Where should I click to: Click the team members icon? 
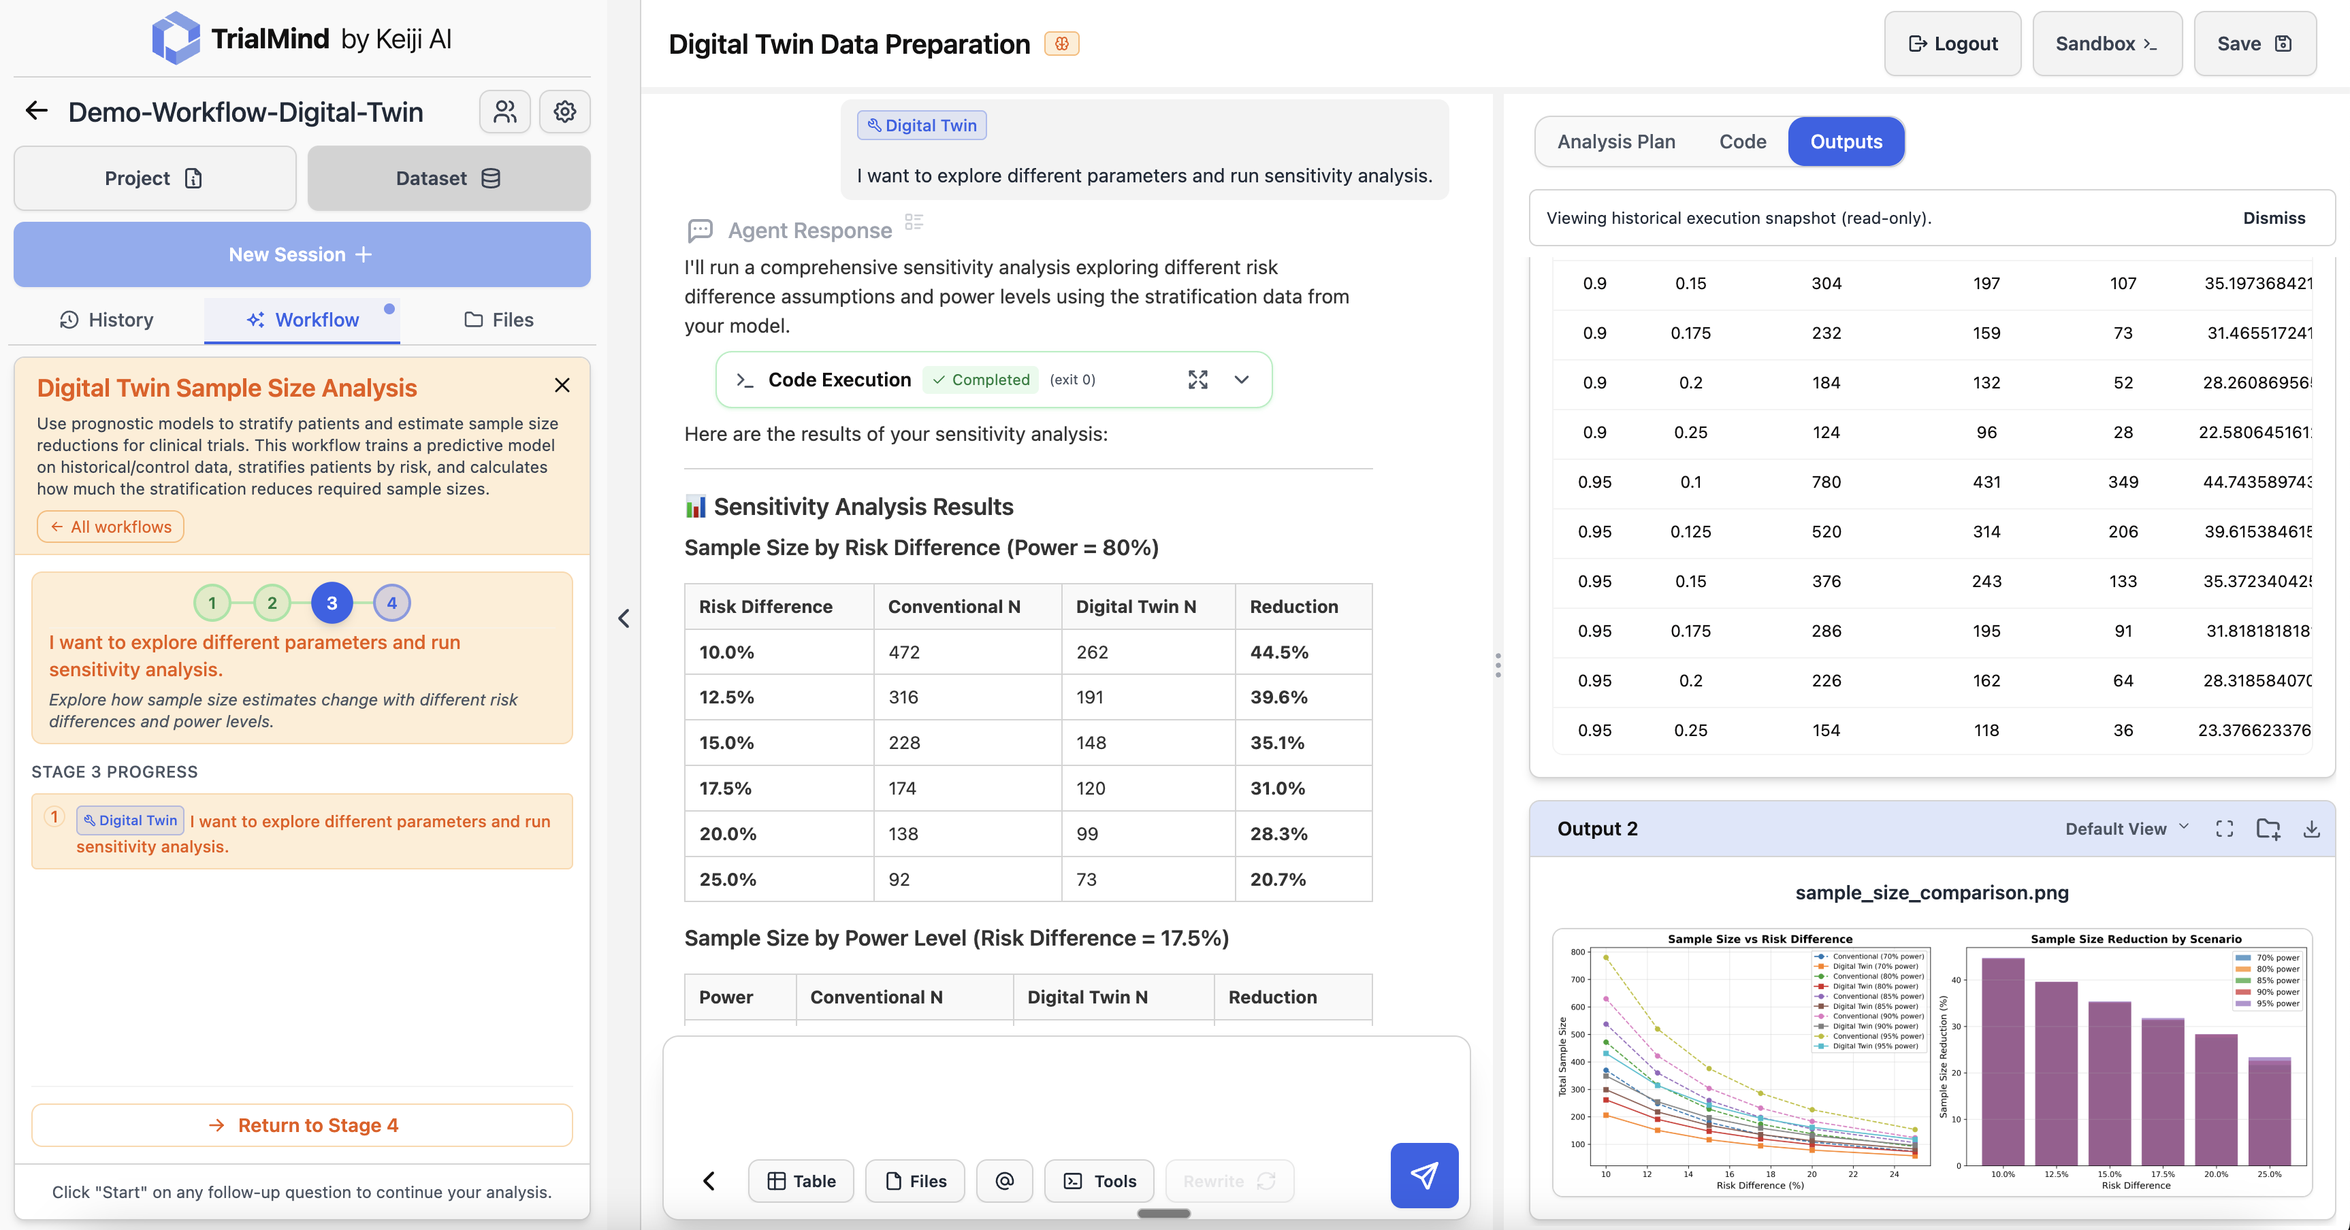[x=504, y=112]
